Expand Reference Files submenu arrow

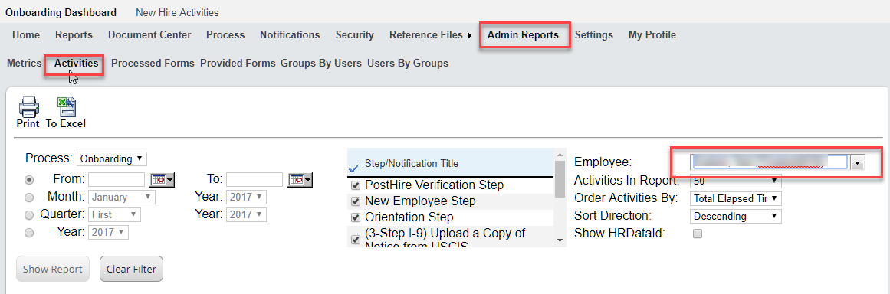point(469,35)
